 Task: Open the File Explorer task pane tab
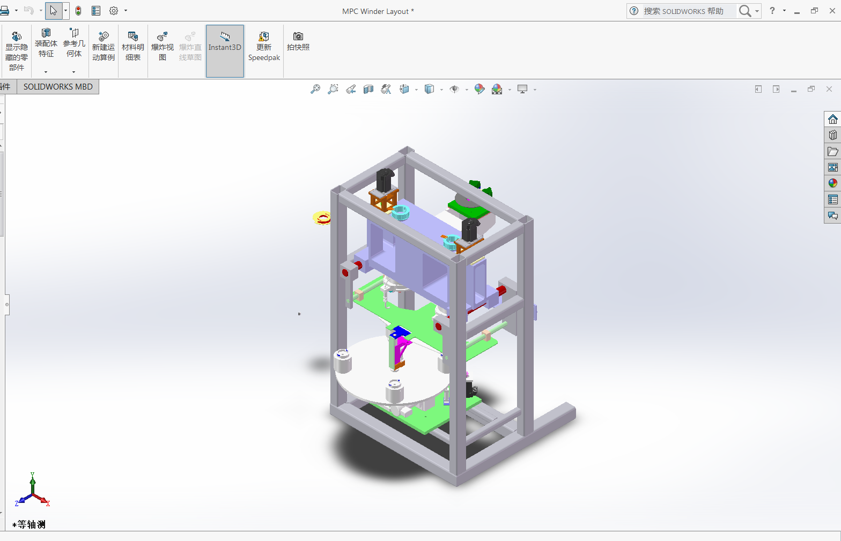[833, 151]
